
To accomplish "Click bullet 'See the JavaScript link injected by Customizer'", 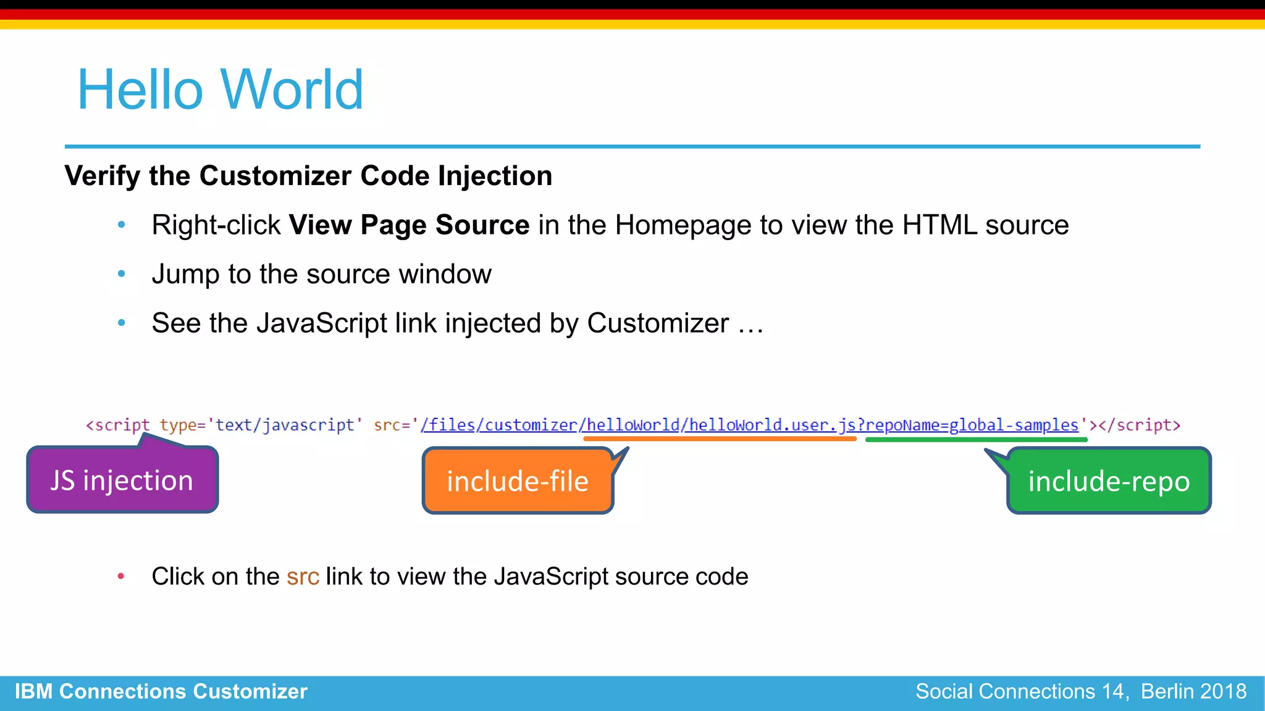I will pyautogui.click(x=458, y=323).
